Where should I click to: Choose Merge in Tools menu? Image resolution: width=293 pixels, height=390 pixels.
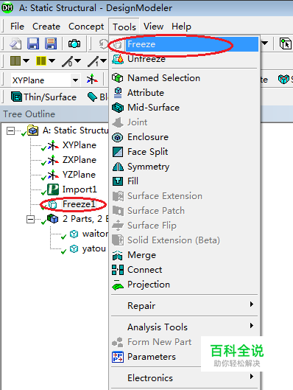185,255
